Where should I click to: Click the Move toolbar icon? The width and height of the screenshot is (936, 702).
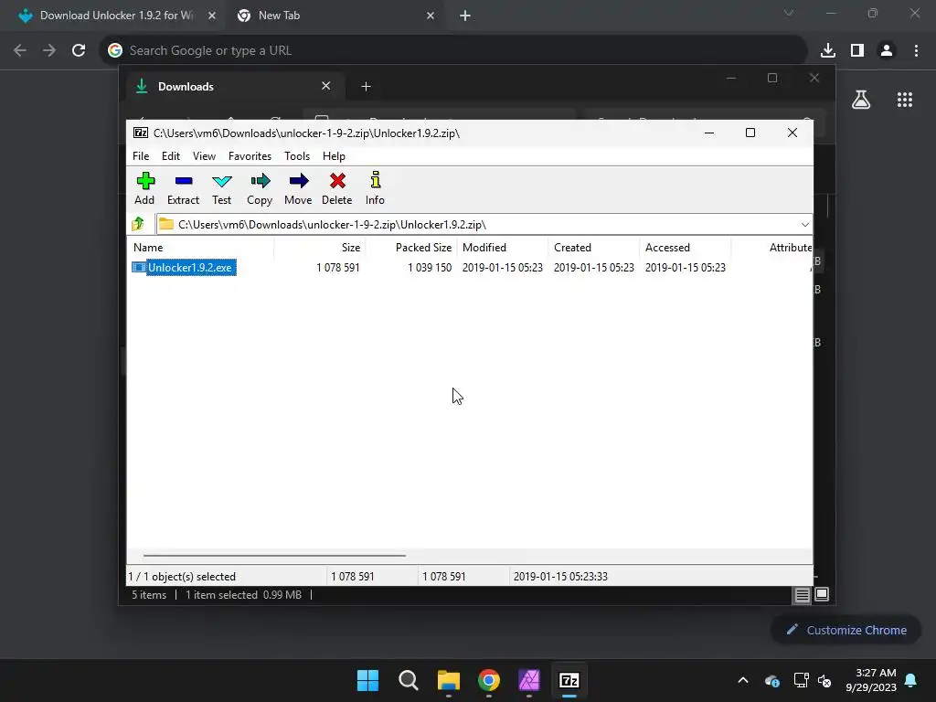[298, 188]
